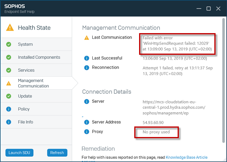Click the server URL mcs-cloudstation text

pyautogui.click(x=174, y=107)
